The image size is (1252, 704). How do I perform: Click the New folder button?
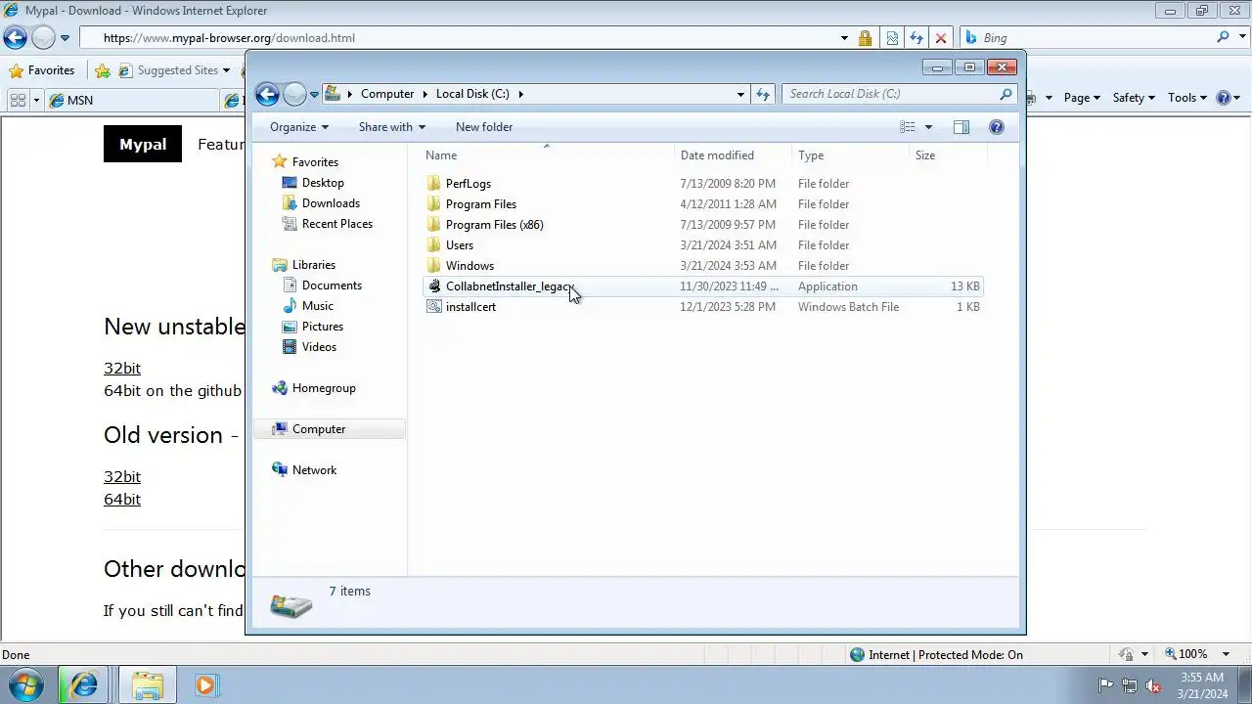(x=484, y=127)
